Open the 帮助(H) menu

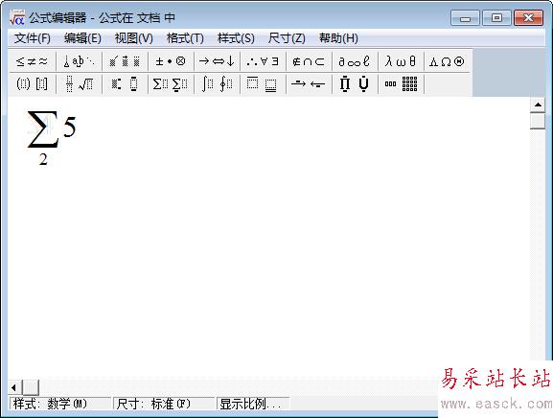(338, 38)
